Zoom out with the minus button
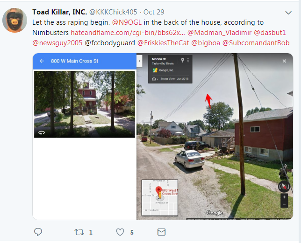Viewport: 301px width, 243px height. click(x=284, y=204)
